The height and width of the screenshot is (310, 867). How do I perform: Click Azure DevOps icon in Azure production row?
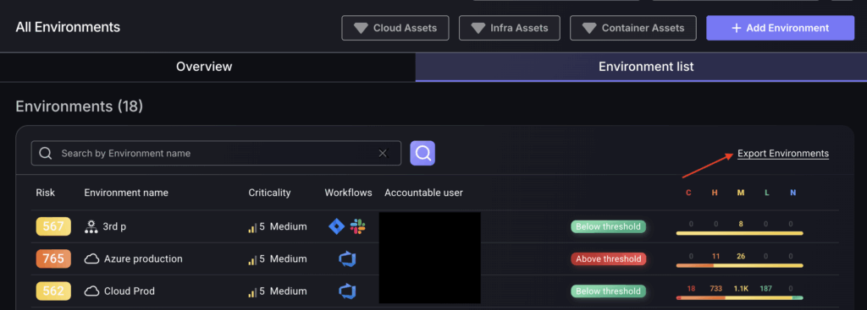[x=347, y=258]
